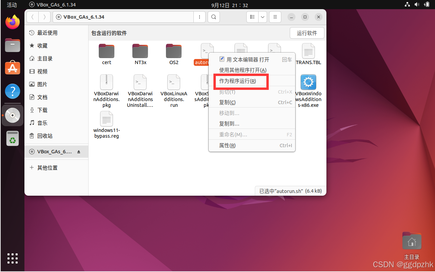Open Ubuntu Software from the dock
The image size is (435, 272).
tap(13, 68)
